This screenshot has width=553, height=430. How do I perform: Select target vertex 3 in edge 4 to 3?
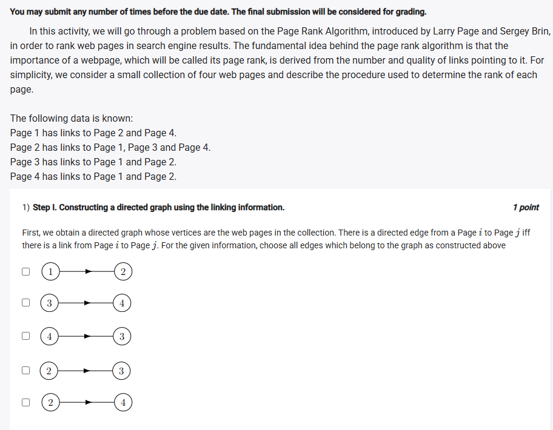pyautogui.click(x=122, y=336)
